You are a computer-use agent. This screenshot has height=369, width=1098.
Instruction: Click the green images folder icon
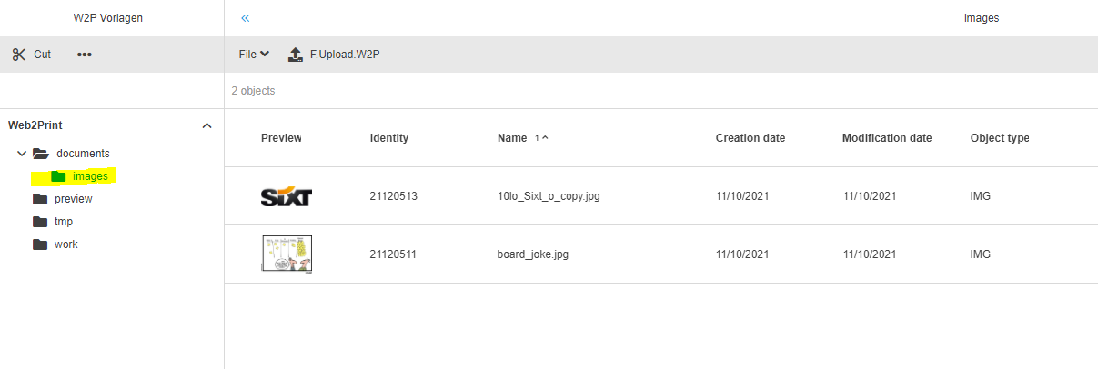tap(58, 176)
